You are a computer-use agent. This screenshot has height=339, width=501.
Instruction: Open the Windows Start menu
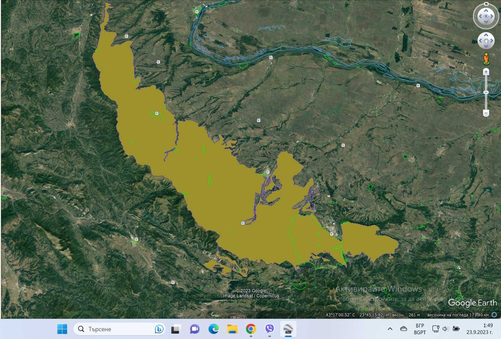tap(62, 329)
